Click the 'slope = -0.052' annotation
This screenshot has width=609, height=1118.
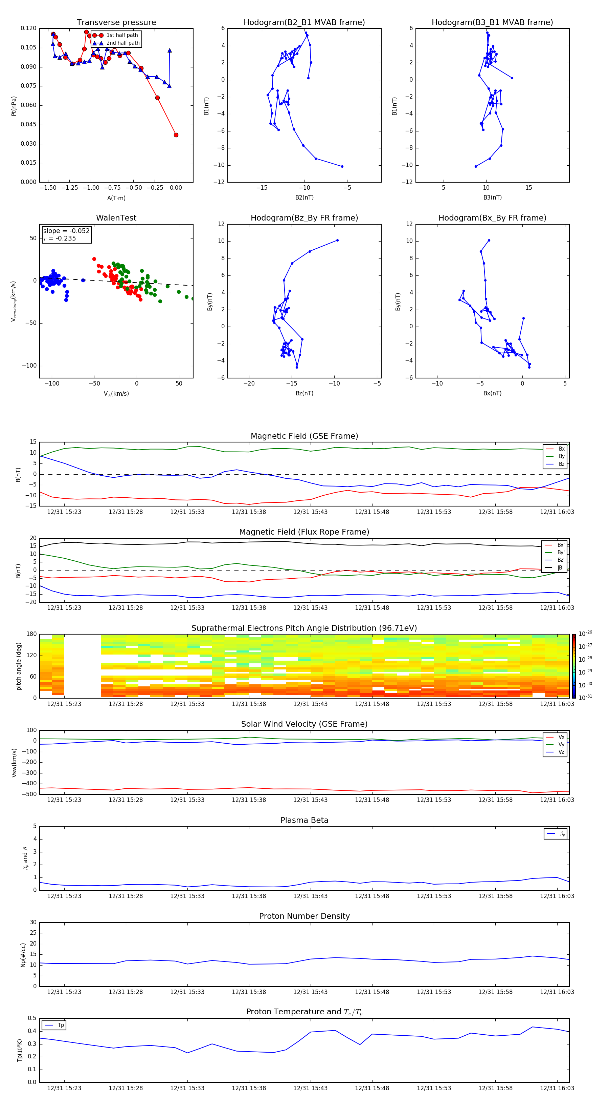pos(66,231)
